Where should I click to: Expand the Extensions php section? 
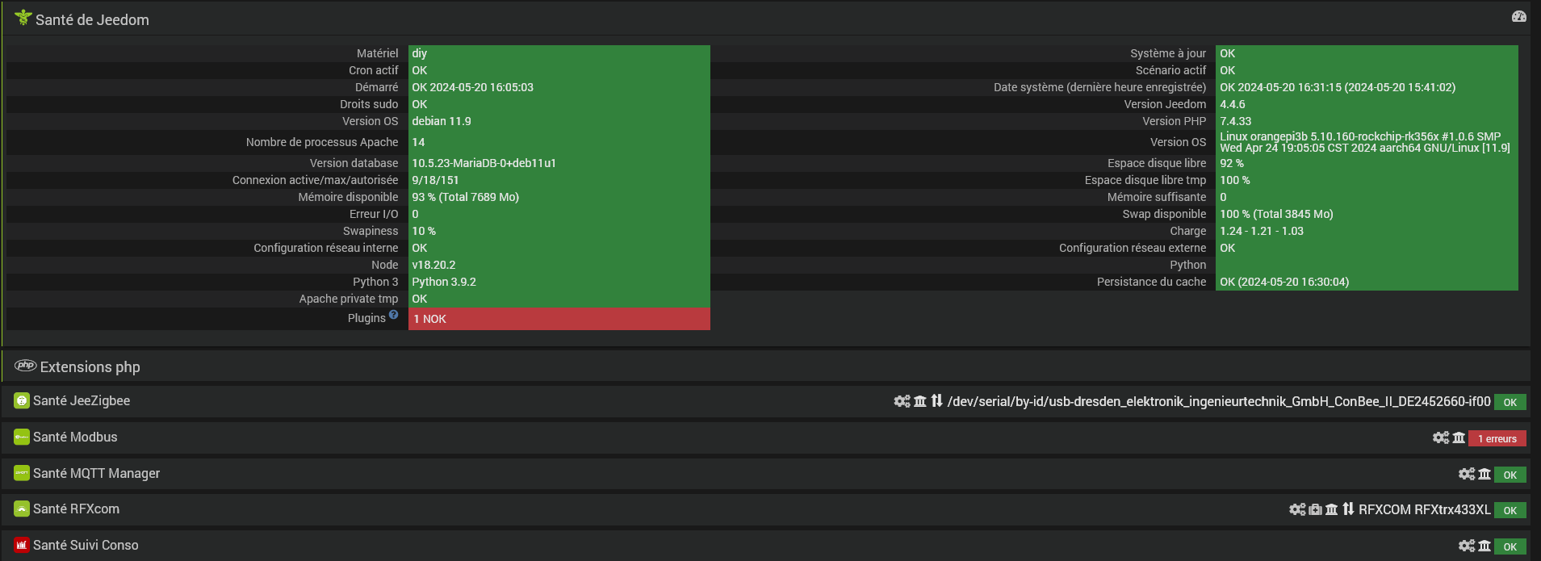90,367
